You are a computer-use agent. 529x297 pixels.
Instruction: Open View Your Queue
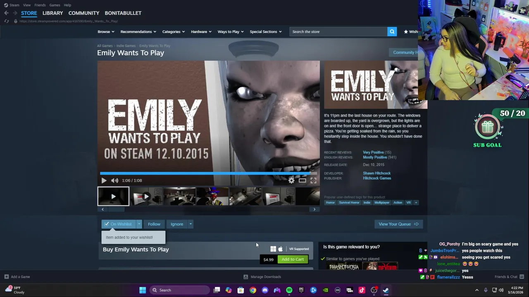click(398, 224)
